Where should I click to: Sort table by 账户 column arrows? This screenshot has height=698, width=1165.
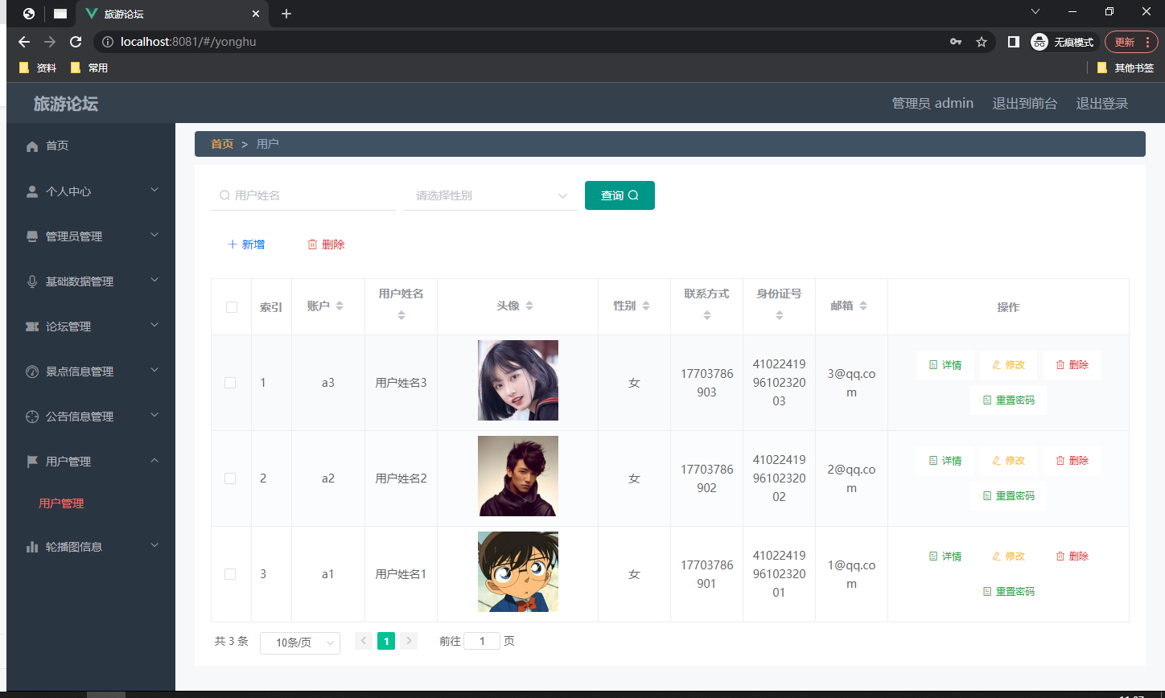[340, 305]
